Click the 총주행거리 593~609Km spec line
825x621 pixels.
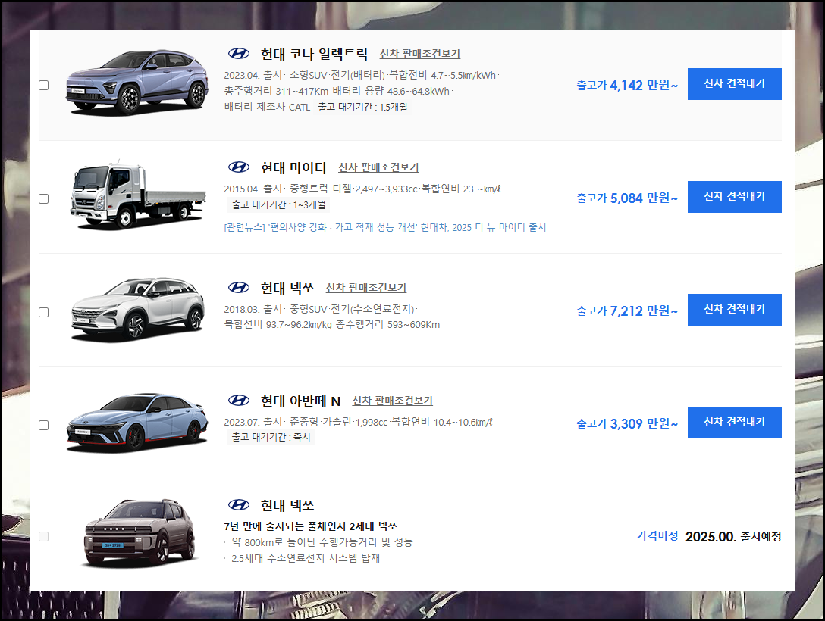[x=332, y=325]
